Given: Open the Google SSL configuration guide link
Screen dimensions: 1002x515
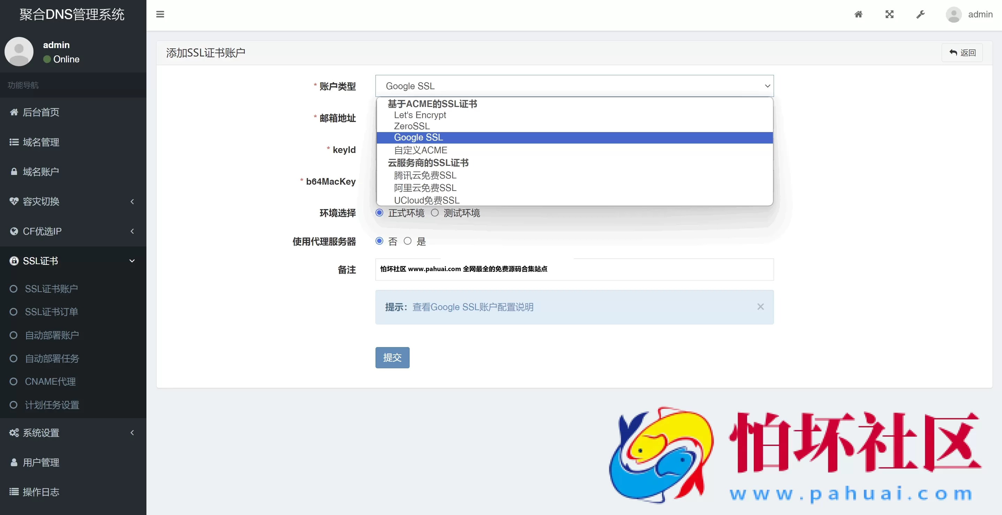Looking at the screenshot, I should coord(473,307).
